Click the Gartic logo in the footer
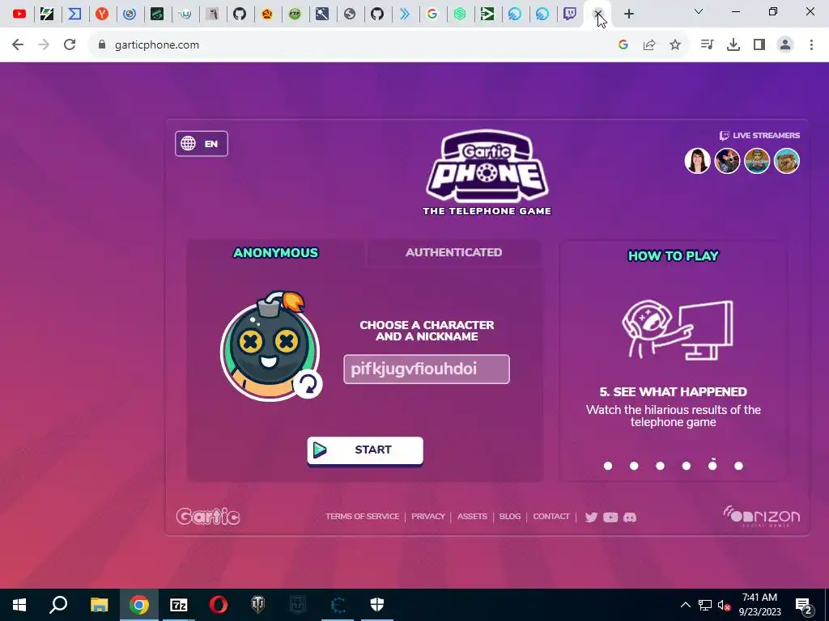 pyautogui.click(x=208, y=517)
